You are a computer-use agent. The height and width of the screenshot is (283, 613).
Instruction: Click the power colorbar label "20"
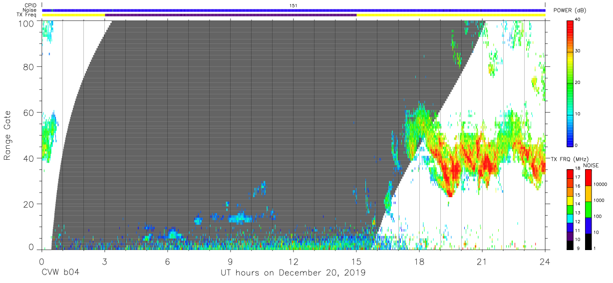pyautogui.click(x=578, y=83)
